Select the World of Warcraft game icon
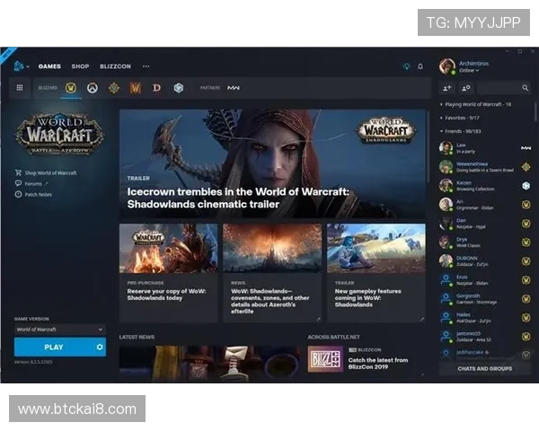Screen dimensions: 539x431 pos(71,88)
